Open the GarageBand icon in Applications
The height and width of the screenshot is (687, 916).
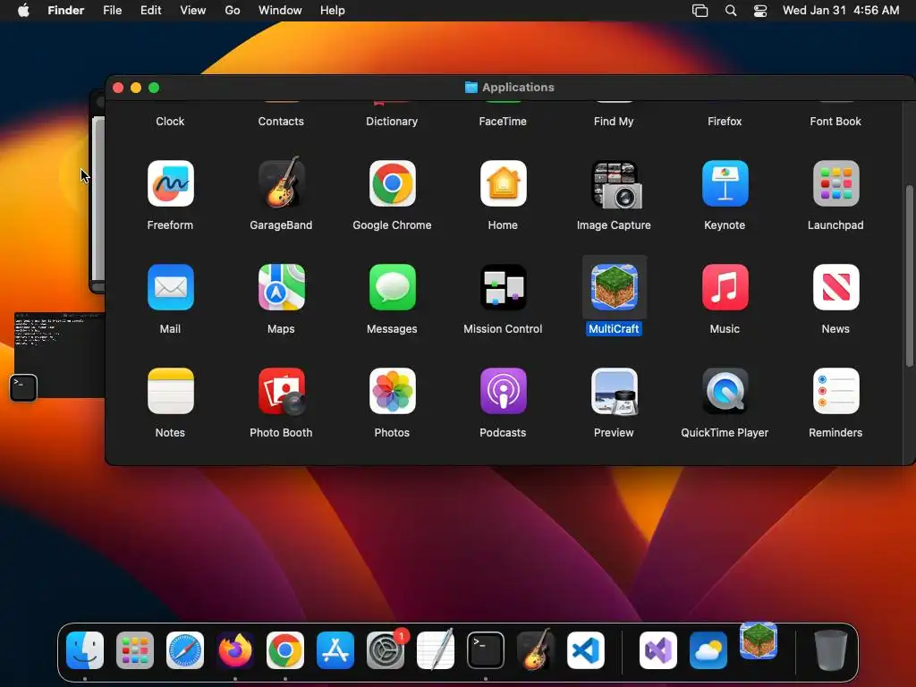coord(281,182)
